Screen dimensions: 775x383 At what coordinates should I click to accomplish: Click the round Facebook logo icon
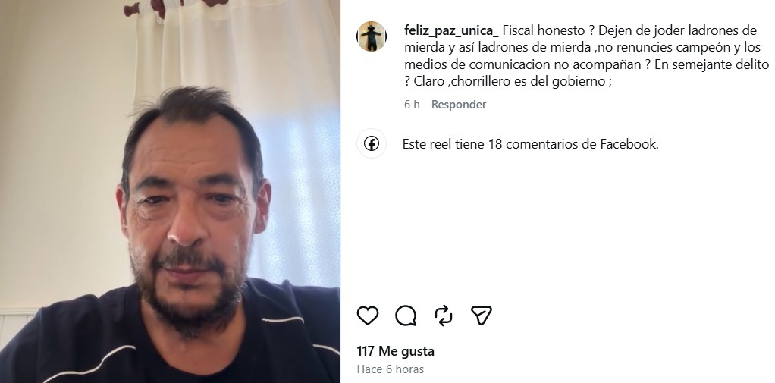pos(371,144)
